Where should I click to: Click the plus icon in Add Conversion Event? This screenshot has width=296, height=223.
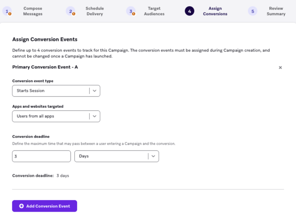tap(21, 206)
